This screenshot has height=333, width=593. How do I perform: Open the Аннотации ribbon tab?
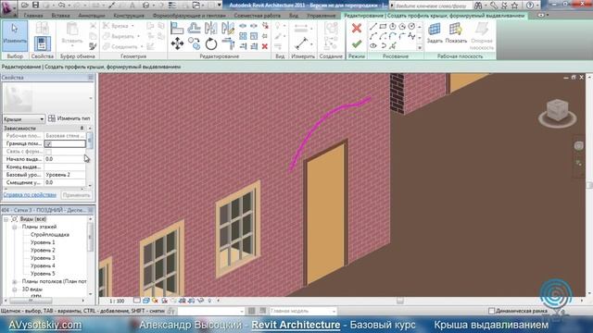click(92, 16)
